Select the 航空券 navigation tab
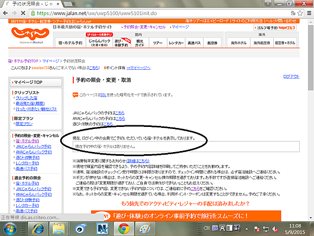Viewport: 314px width, 236px height. [x=212, y=43]
